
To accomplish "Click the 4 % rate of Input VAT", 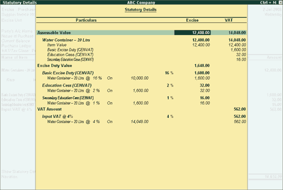I will tap(170, 116).
